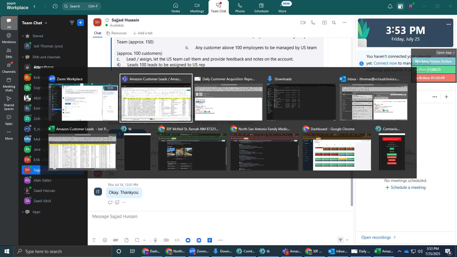
Task: Open the text formatting tool
Action: click(x=94, y=240)
